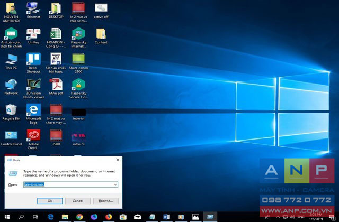Open the volume control in the tray
Screen dimensions: 339x222
292,217
